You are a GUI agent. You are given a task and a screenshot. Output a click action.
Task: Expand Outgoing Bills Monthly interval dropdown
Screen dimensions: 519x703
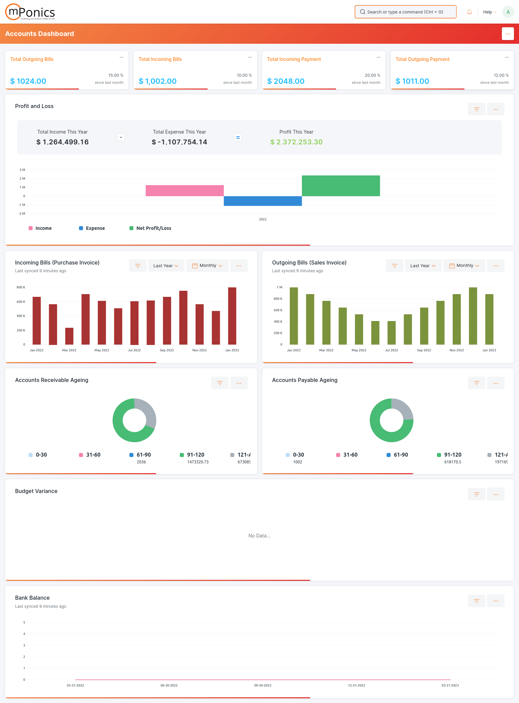tap(464, 266)
